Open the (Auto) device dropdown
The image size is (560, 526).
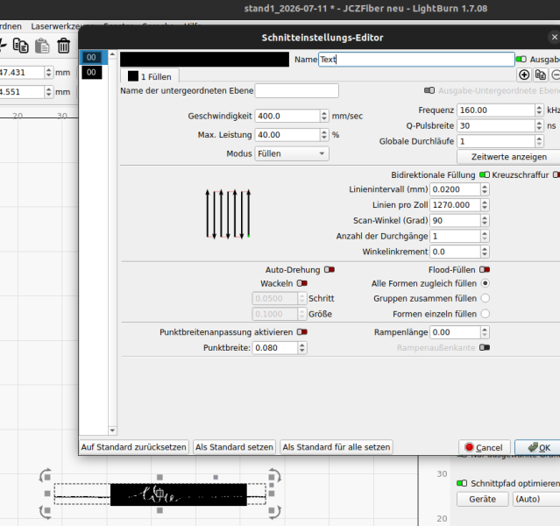click(536, 499)
